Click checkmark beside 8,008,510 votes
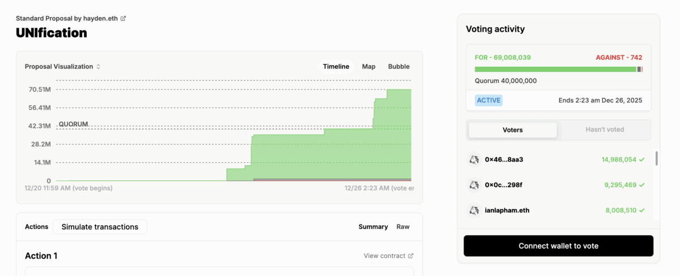Image resolution: width=680 pixels, height=276 pixels. pyautogui.click(x=642, y=210)
